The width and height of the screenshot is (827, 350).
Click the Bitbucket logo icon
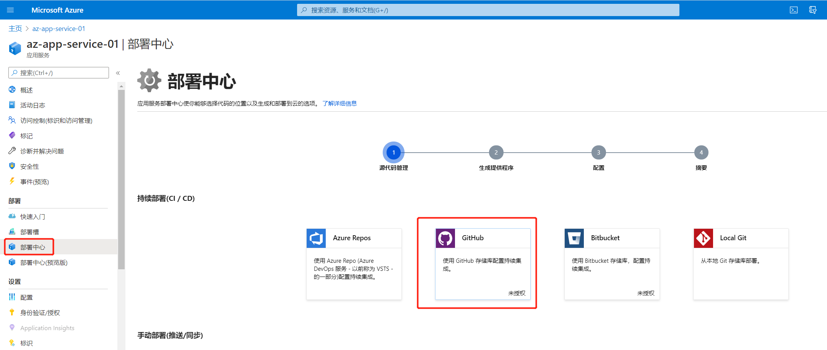pyautogui.click(x=574, y=238)
